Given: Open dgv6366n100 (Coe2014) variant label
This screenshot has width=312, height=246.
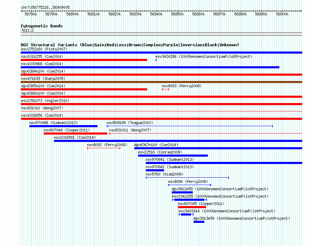Looking at the screenshot, I should [43, 93].
